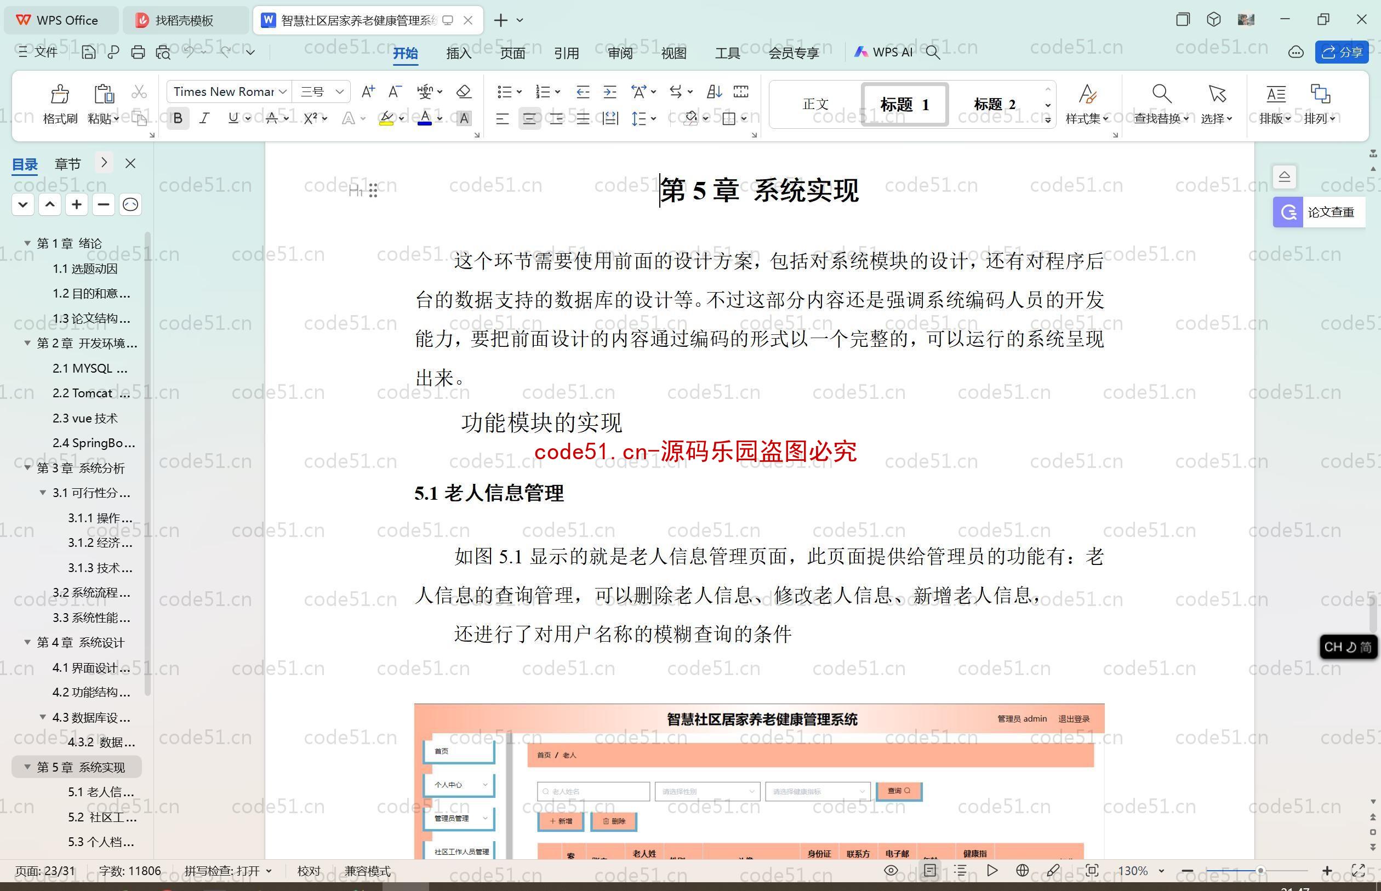Image resolution: width=1381 pixels, height=891 pixels.
Task: Select the 插入 ribbon tab
Action: click(459, 54)
